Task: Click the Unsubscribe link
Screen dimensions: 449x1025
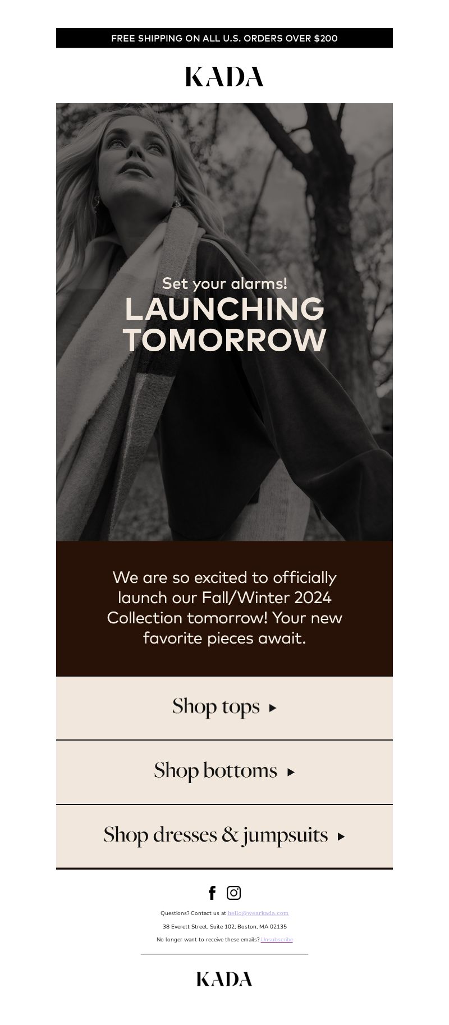Action: click(277, 939)
